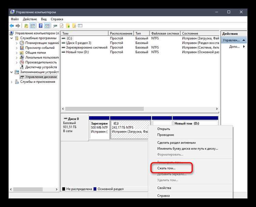The image size is (256, 207).
Task: Click the Том column header
Action: [85, 33]
